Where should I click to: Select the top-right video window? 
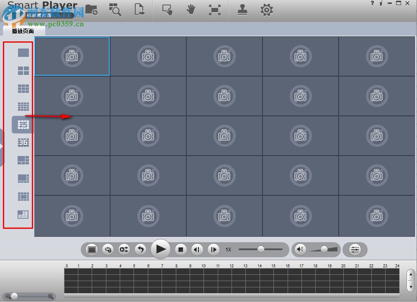[x=376, y=56]
